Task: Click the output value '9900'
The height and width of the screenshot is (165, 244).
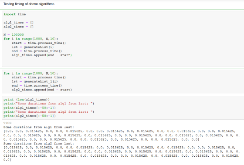Action: pos(7,123)
